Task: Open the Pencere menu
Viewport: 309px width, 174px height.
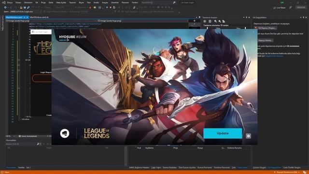Action: pyautogui.click(x=125, y=2)
